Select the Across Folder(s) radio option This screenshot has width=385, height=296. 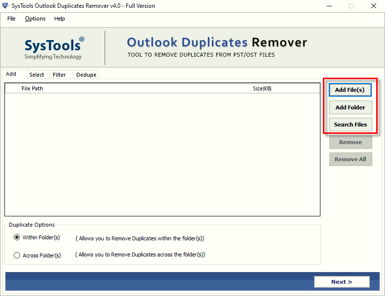(17, 255)
